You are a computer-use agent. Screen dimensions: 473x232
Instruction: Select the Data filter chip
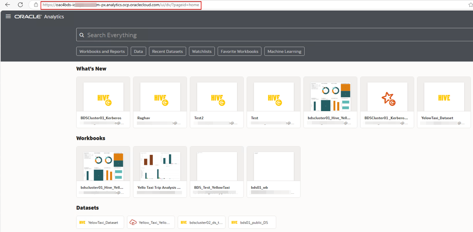coord(138,51)
